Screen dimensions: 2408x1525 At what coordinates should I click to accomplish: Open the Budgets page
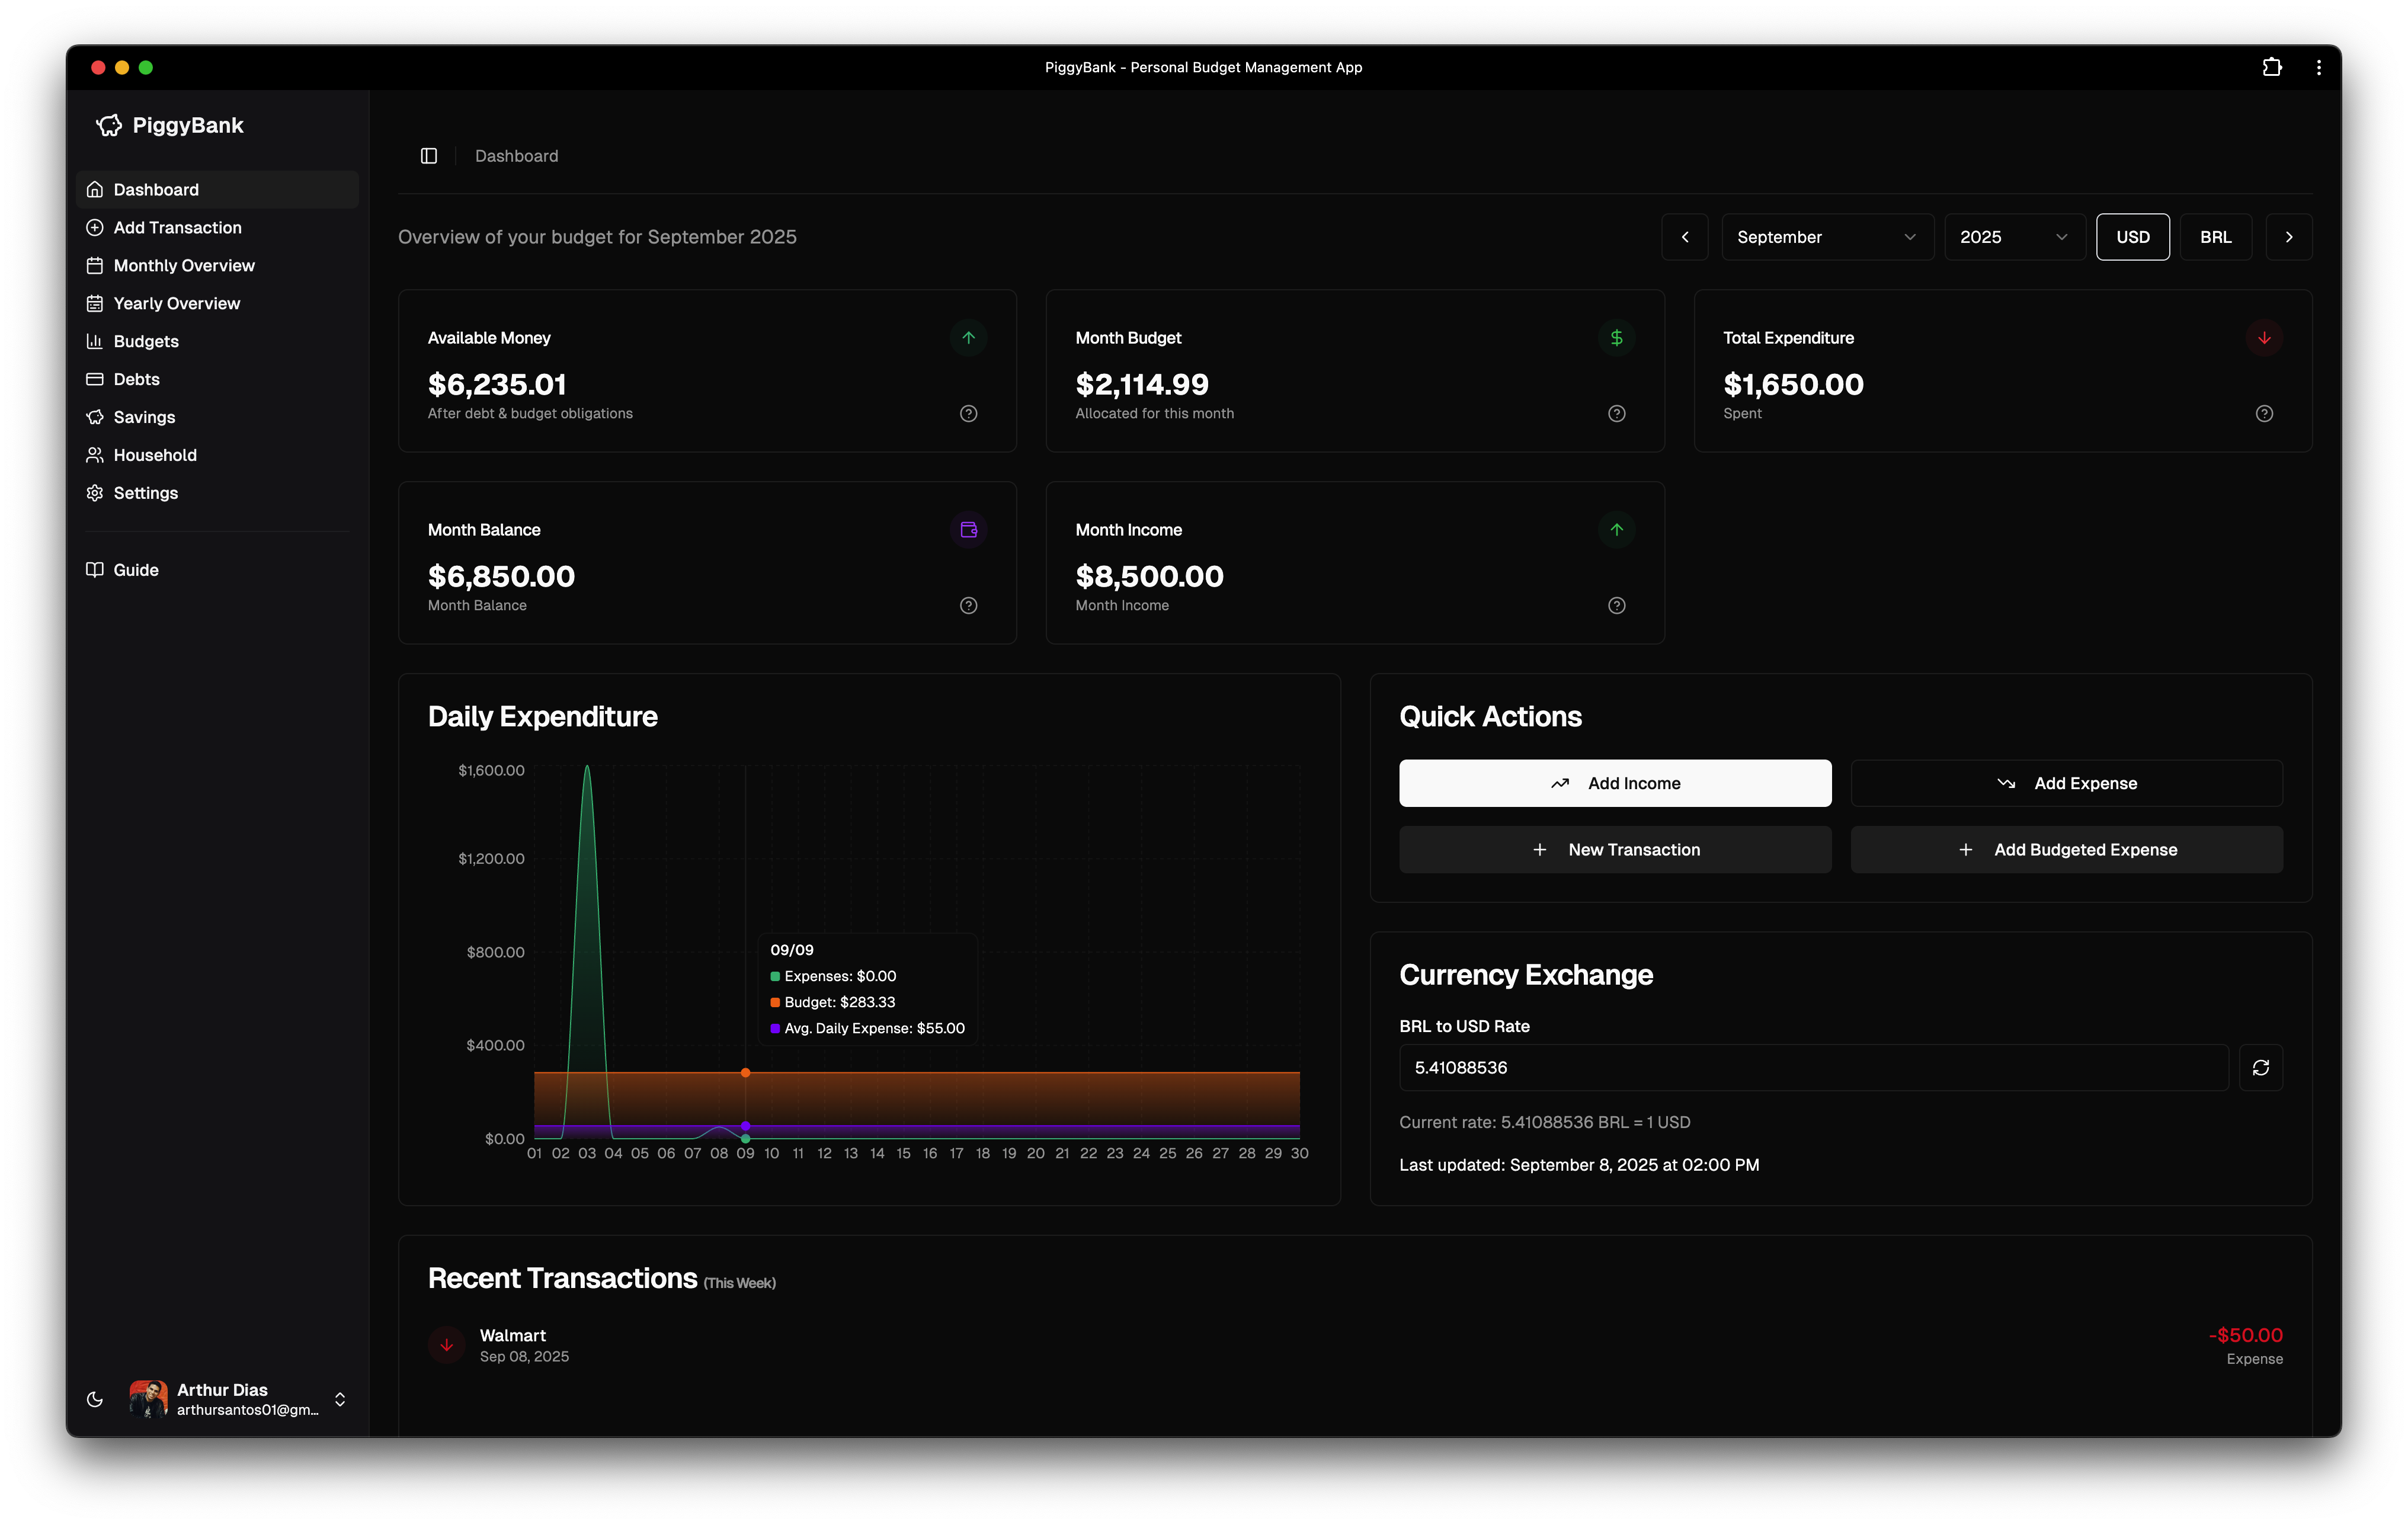(x=217, y=342)
